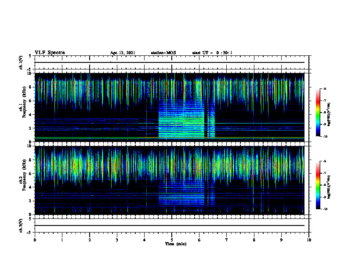This screenshot has width=348, height=269.
Task: Click time axis tick label "2"
Action: tap(90, 240)
